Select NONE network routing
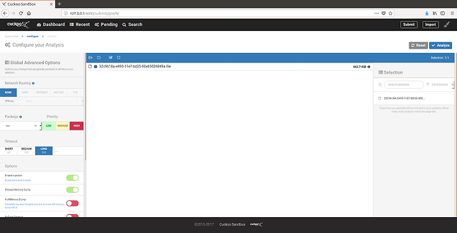 [8, 92]
